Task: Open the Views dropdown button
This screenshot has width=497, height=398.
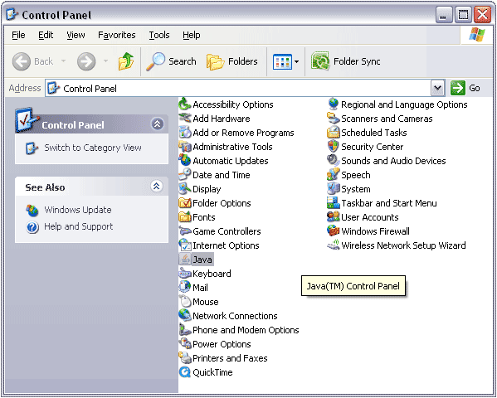Action: pos(297,61)
